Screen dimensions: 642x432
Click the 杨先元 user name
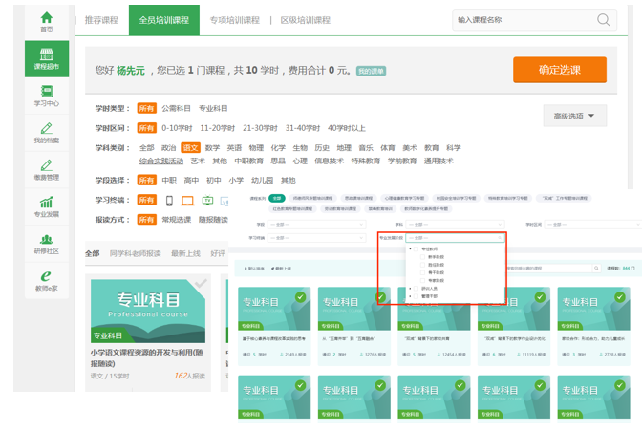click(131, 71)
